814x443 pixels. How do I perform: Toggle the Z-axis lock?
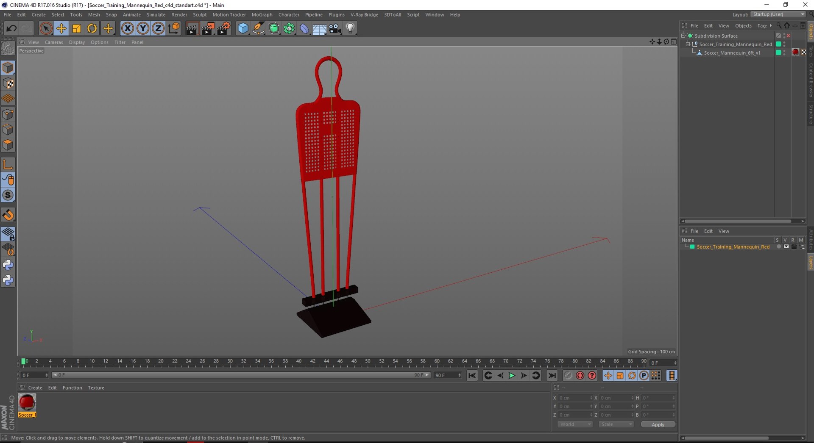click(158, 28)
